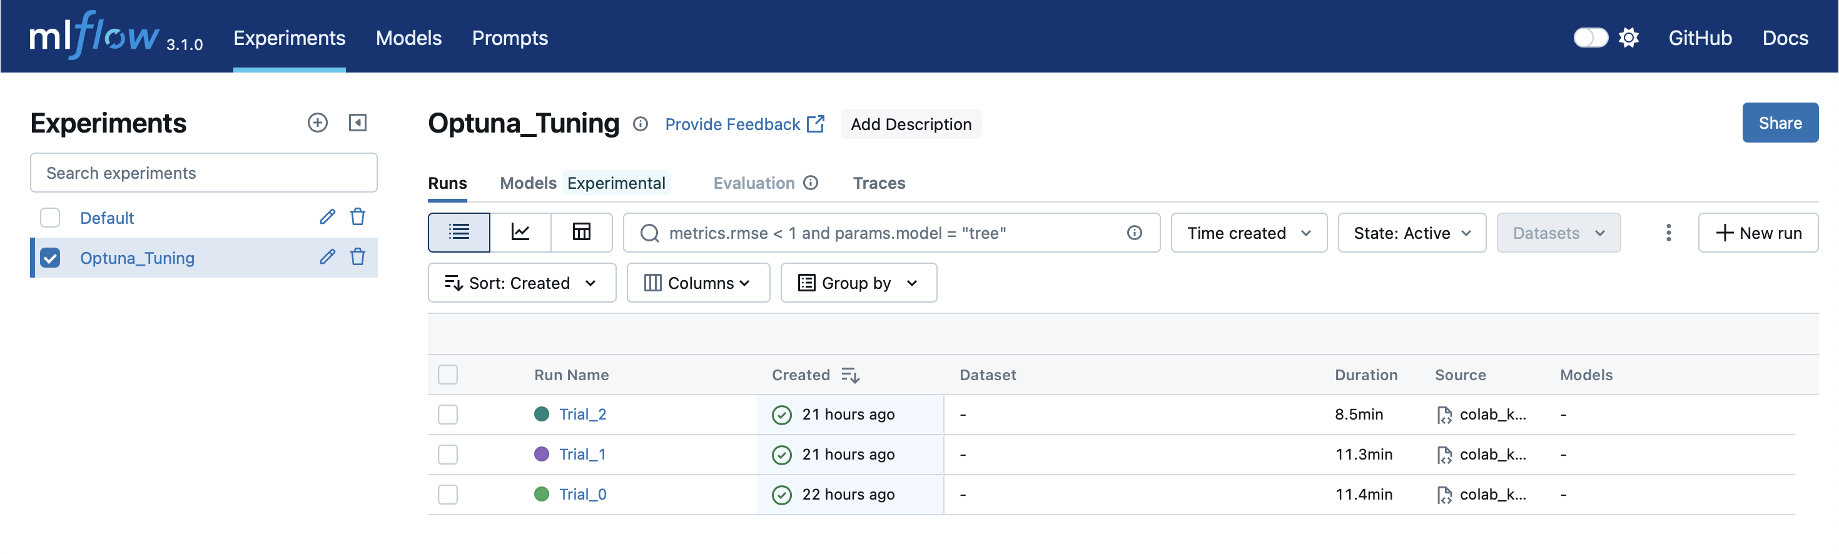Switch to artifact table view
Image resolution: width=1839 pixels, height=554 pixels.
coord(581,233)
